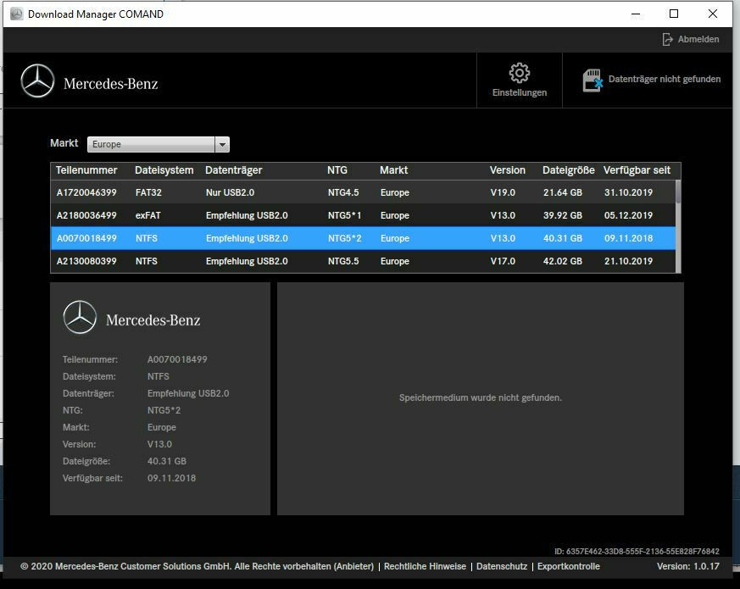Click the ID string in the footer

tap(637, 551)
